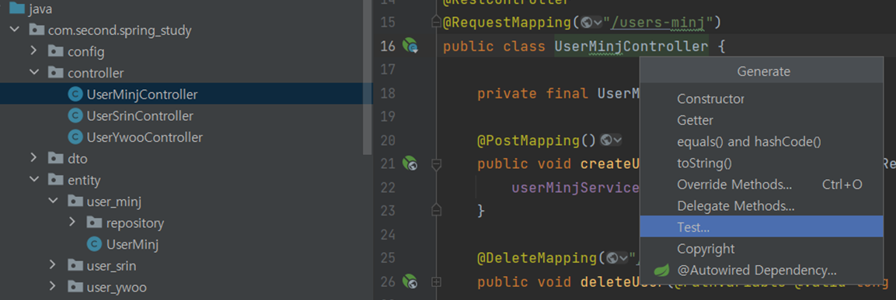Image resolution: width=896 pixels, height=300 pixels.
Task: Collapse com.second.spring_study package
Action: click(15, 29)
